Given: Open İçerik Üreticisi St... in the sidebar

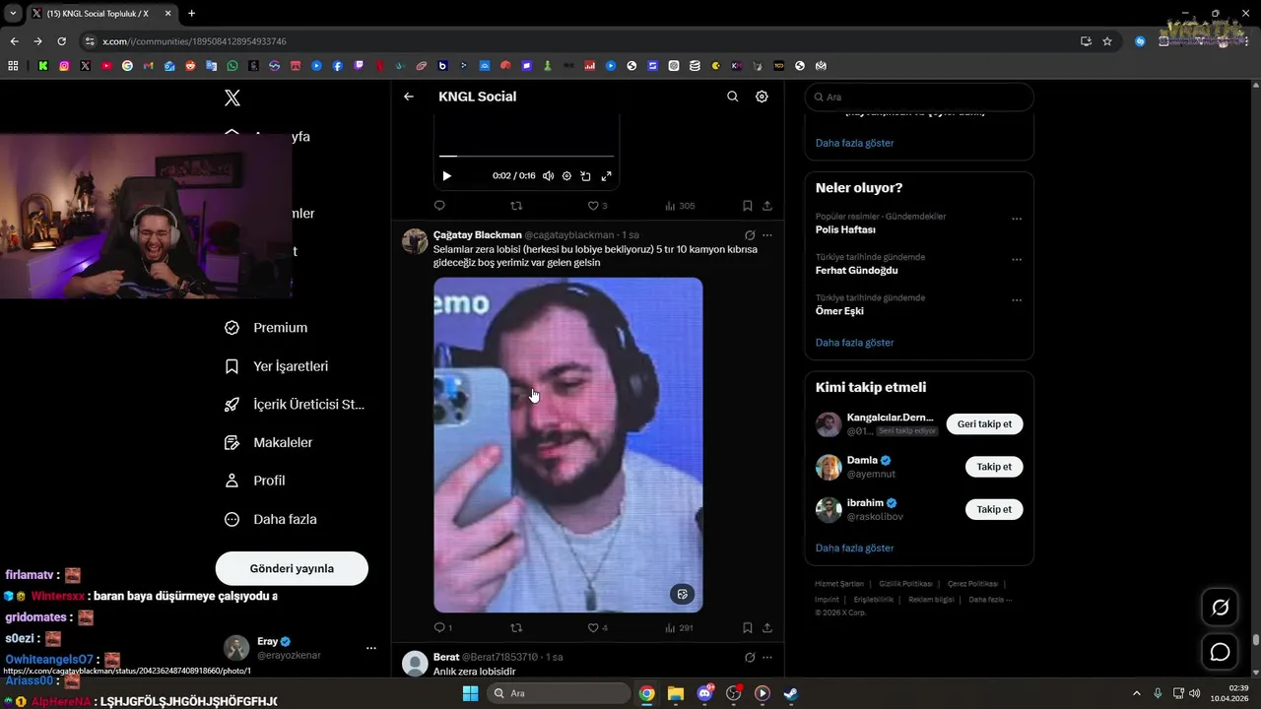Looking at the screenshot, I should tap(295, 405).
